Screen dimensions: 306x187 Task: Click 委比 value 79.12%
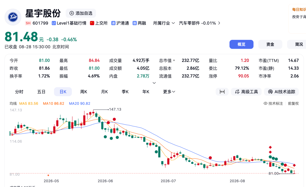click(x=242, y=68)
